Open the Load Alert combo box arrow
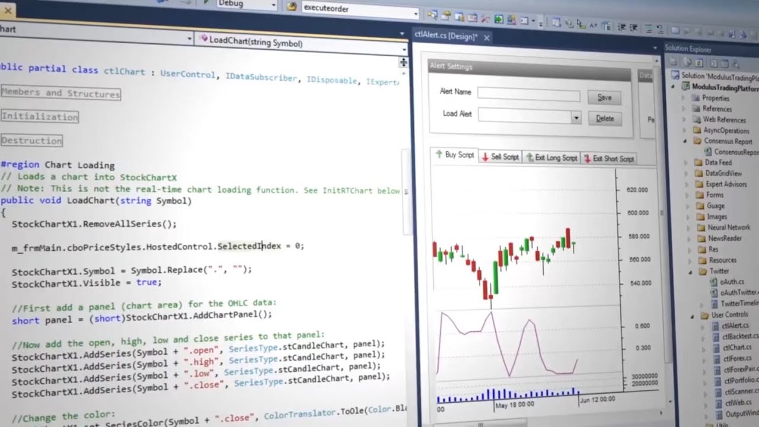The image size is (759, 427). tap(576, 117)
